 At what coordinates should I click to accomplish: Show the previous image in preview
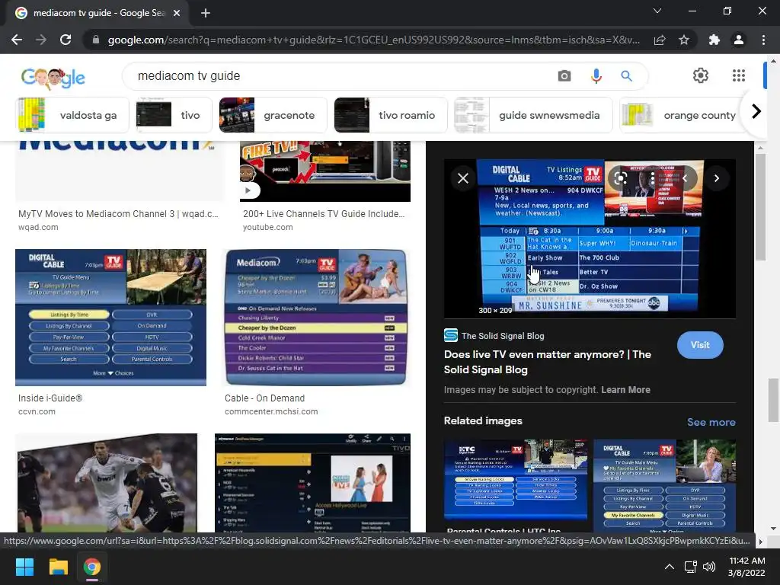685,178
